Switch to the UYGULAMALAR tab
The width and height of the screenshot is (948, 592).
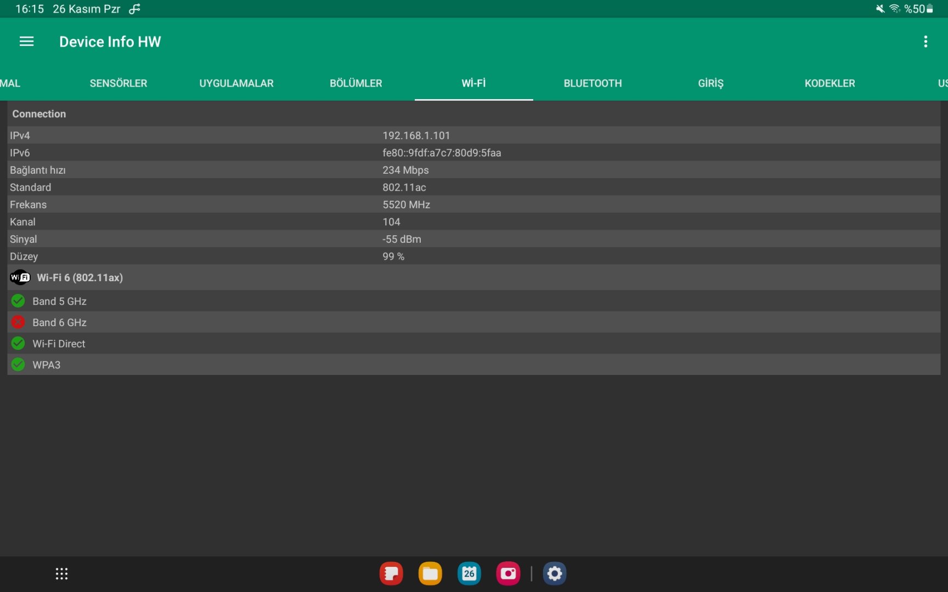click(x=236, y=83)
